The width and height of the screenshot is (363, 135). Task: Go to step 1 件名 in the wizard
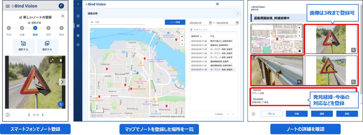coord(9,28)
